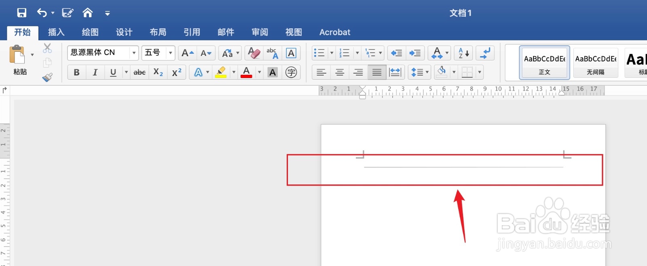The width and height of the screenshot is (647, 266).
Task: Click the Save icon in title bar
Action: (x=22, y=13)
